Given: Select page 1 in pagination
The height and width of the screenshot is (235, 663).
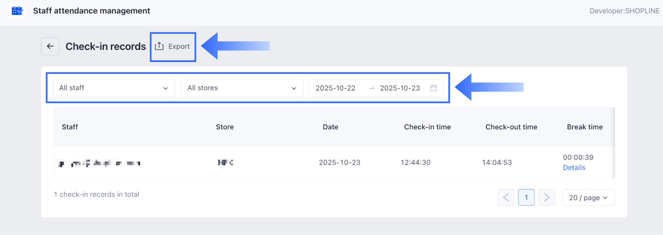Looking at the screenshot, I should click(526, 197).
